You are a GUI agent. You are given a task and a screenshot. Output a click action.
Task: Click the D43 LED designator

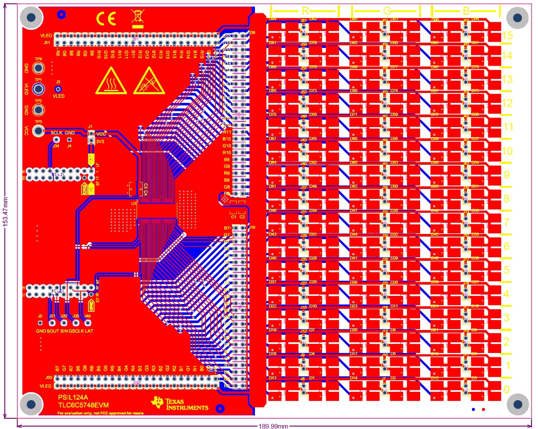273,234
